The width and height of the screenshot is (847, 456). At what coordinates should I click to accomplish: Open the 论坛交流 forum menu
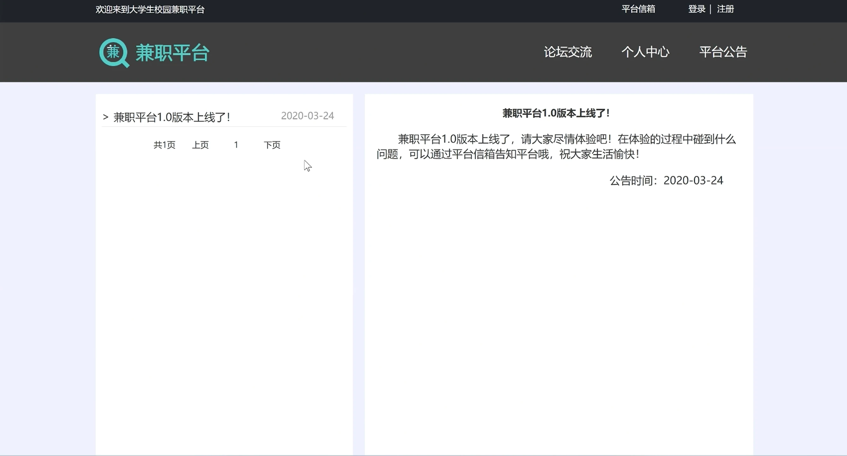pyautogui.click(x=568, y=52)
